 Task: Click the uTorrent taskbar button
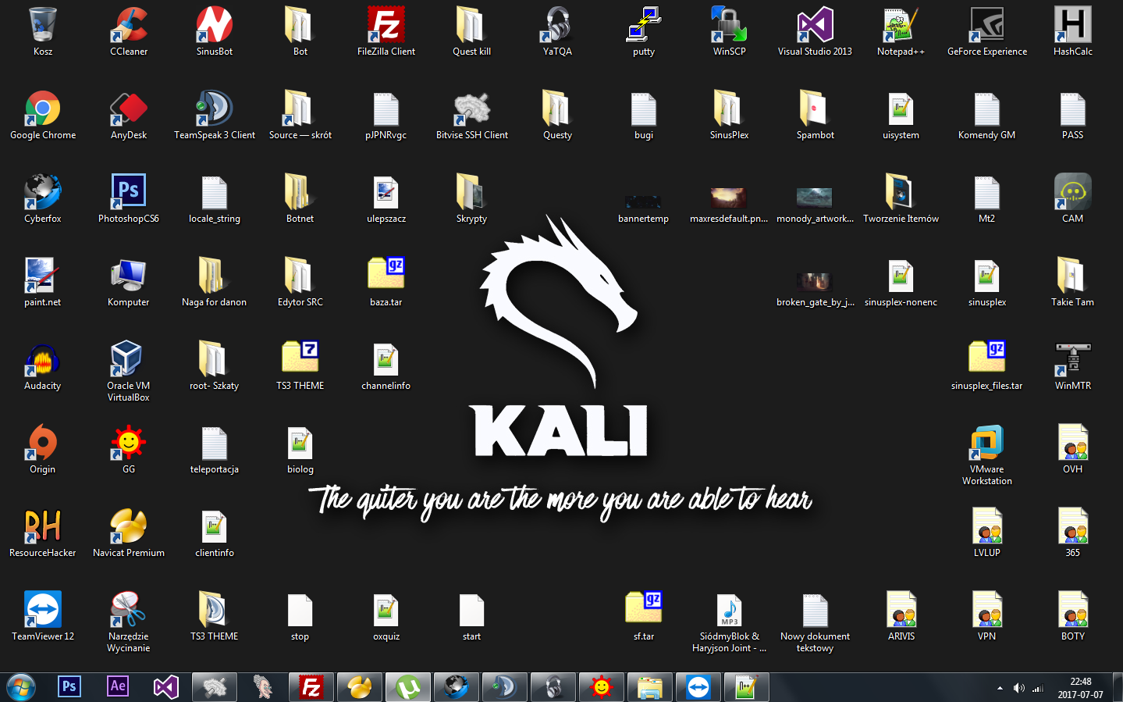[x=407, y=687]
